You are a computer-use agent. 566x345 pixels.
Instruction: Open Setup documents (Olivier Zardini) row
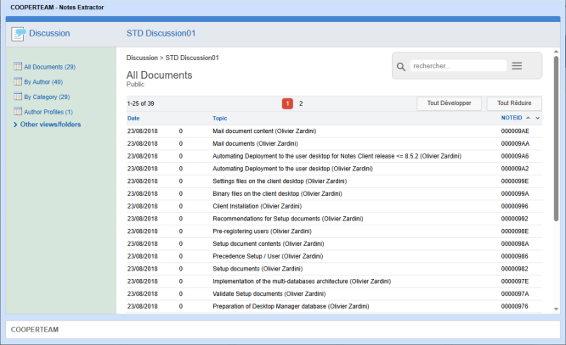point(258,269)
